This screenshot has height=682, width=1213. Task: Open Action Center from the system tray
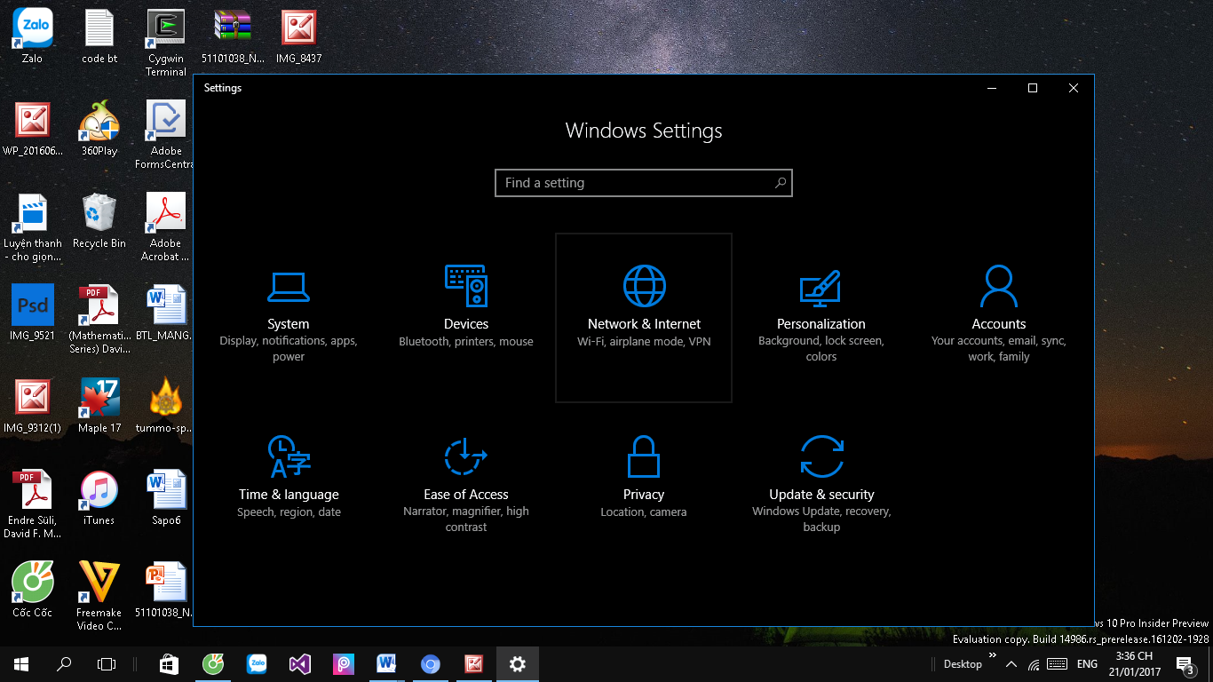point(1184,663)
